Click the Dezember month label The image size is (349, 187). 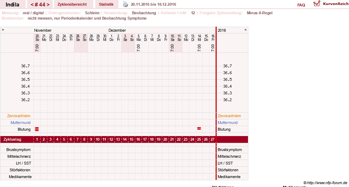[117, 30]
